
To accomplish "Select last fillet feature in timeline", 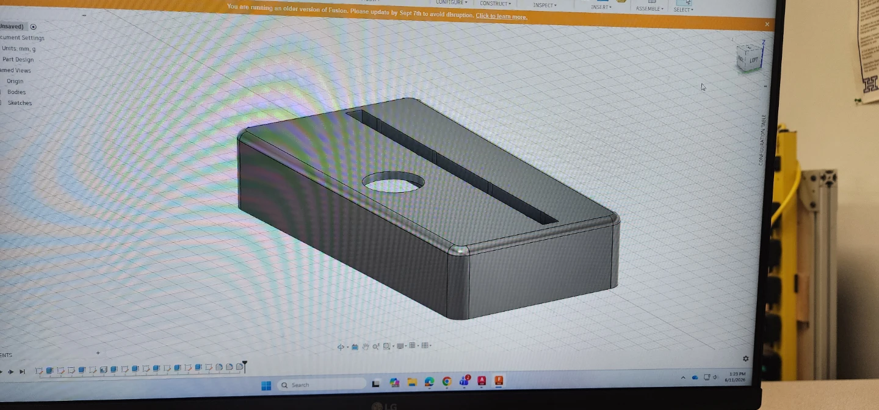I will (239, 367).
